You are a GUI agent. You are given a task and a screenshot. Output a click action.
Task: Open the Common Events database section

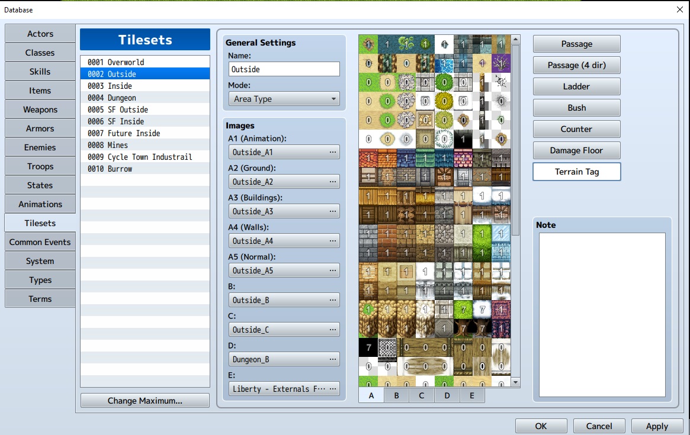(40, 242)
